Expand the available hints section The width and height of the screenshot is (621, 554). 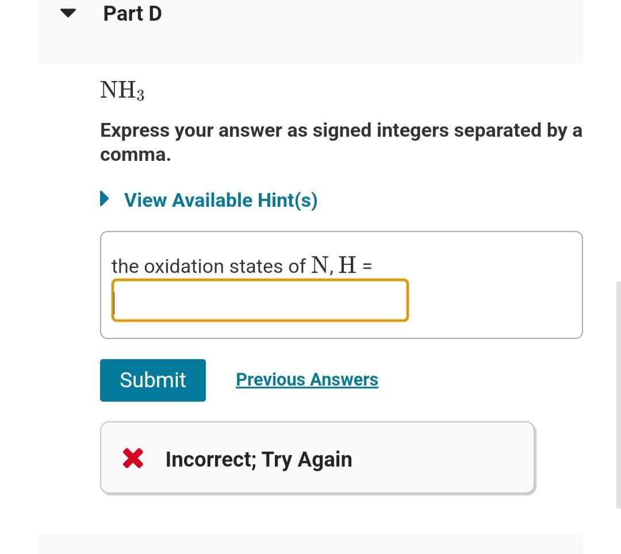[x=221, y=199]
